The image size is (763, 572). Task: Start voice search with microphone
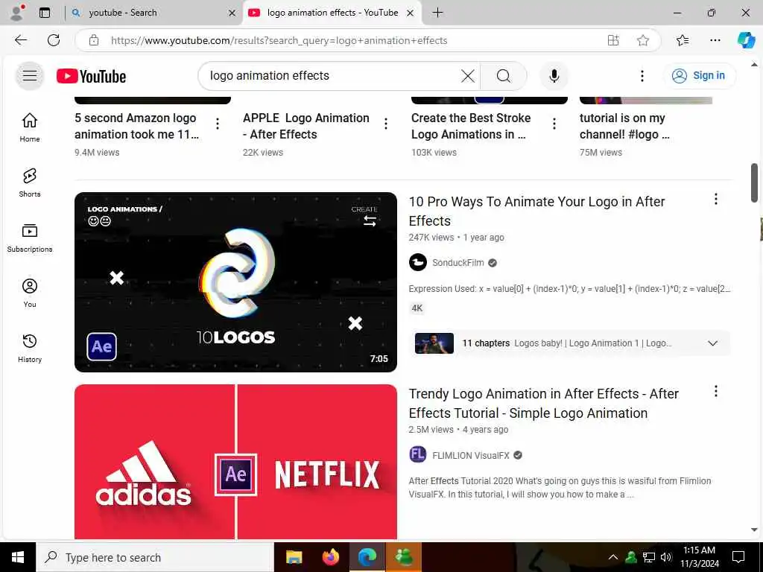click(554, 76)
